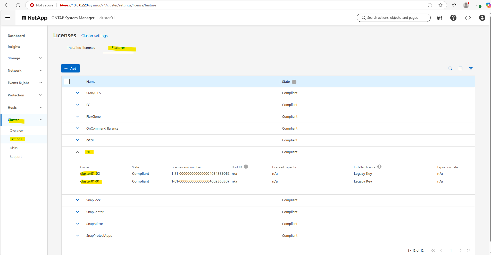The width and height of the screenshot is (491, 255).
Task: Go to the first page of results
Action: (433, 250)
